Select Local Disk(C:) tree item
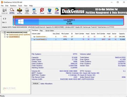 [x=14, y=37]
